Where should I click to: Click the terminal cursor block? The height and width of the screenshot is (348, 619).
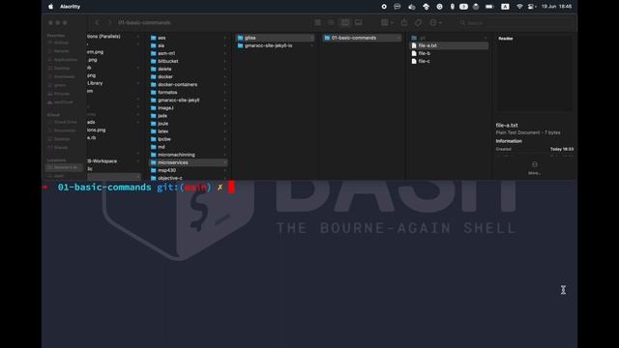click(231, 187)
